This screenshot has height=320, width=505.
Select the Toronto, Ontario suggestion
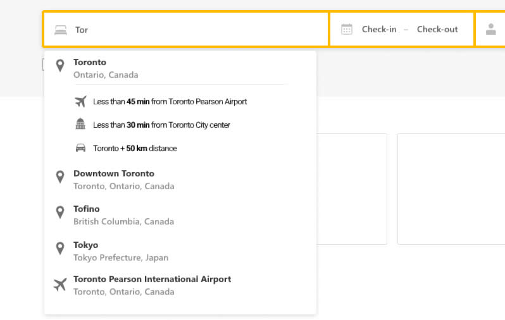[105, 68]
